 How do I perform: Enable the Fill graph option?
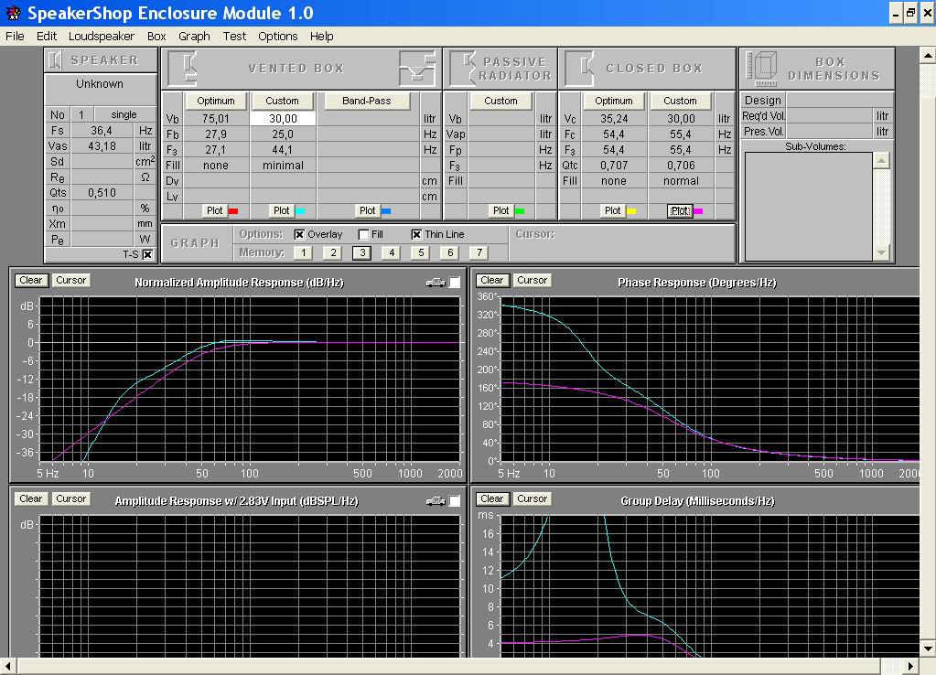pyautogui.click(x=363, y=235)
